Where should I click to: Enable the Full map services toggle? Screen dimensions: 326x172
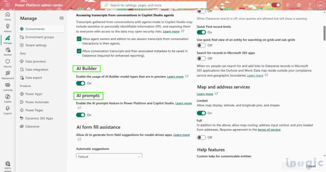201,137
